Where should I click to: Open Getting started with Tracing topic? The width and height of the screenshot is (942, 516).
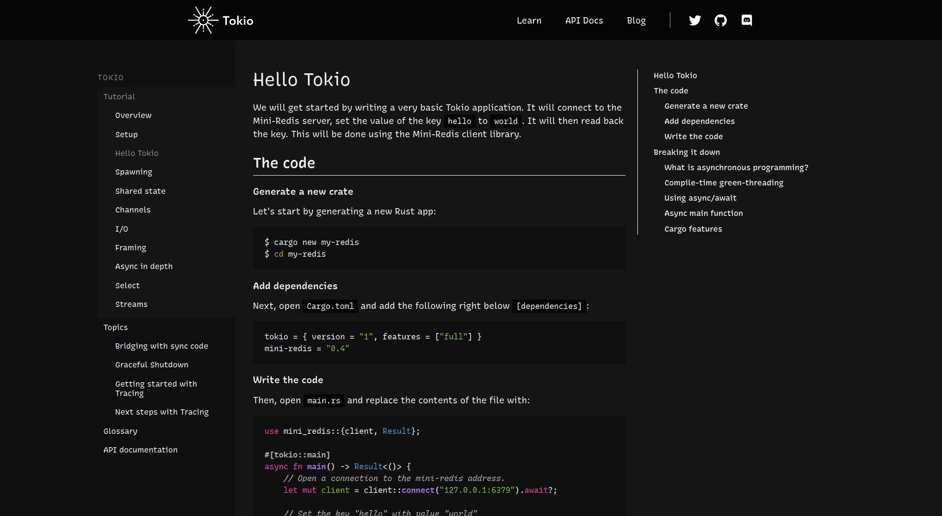point(156,388)
